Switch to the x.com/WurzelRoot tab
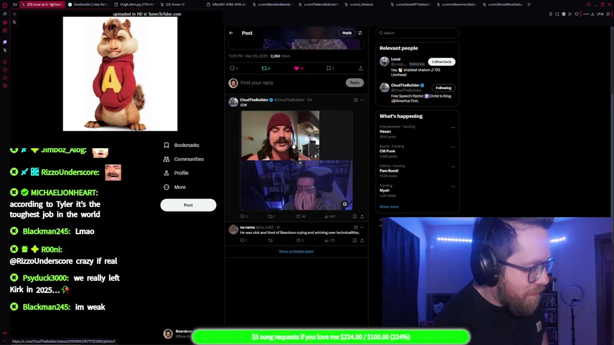 tap(503, 4)
